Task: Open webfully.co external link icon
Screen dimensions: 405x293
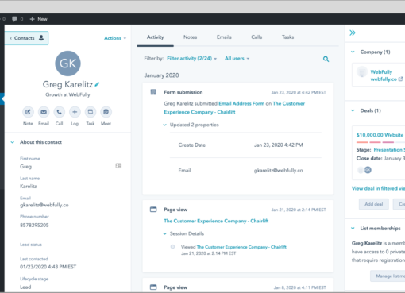Action: tap(400, 79)
